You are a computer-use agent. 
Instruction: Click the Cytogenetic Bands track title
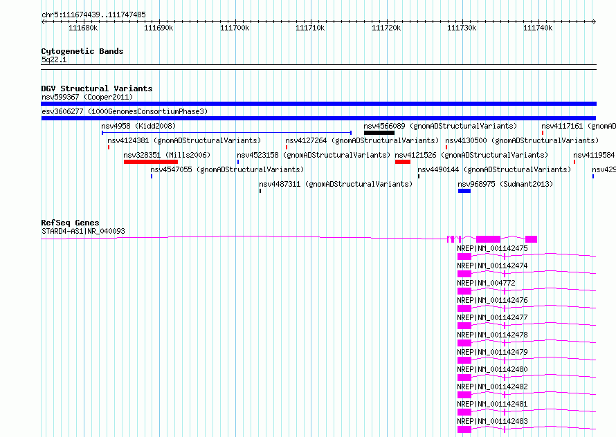[x=82, y=51]
